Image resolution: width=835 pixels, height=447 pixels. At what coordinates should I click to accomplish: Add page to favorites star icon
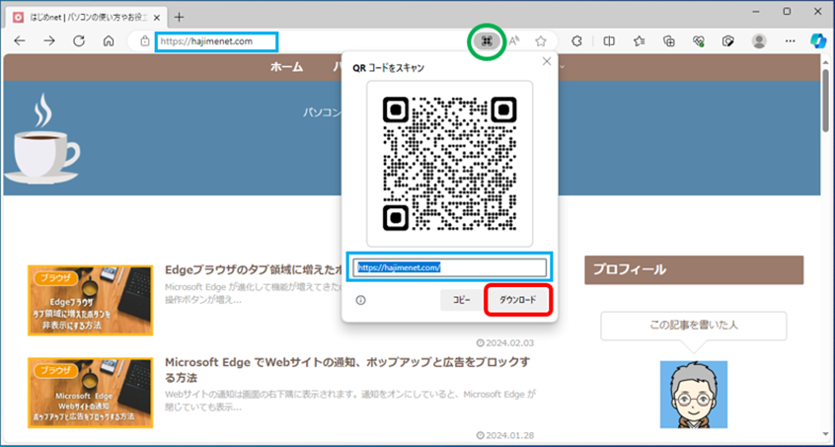point(541,41)
